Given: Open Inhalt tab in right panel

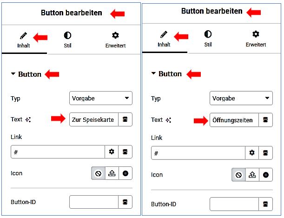Looking at the screenshot, I should click(164, 39).
